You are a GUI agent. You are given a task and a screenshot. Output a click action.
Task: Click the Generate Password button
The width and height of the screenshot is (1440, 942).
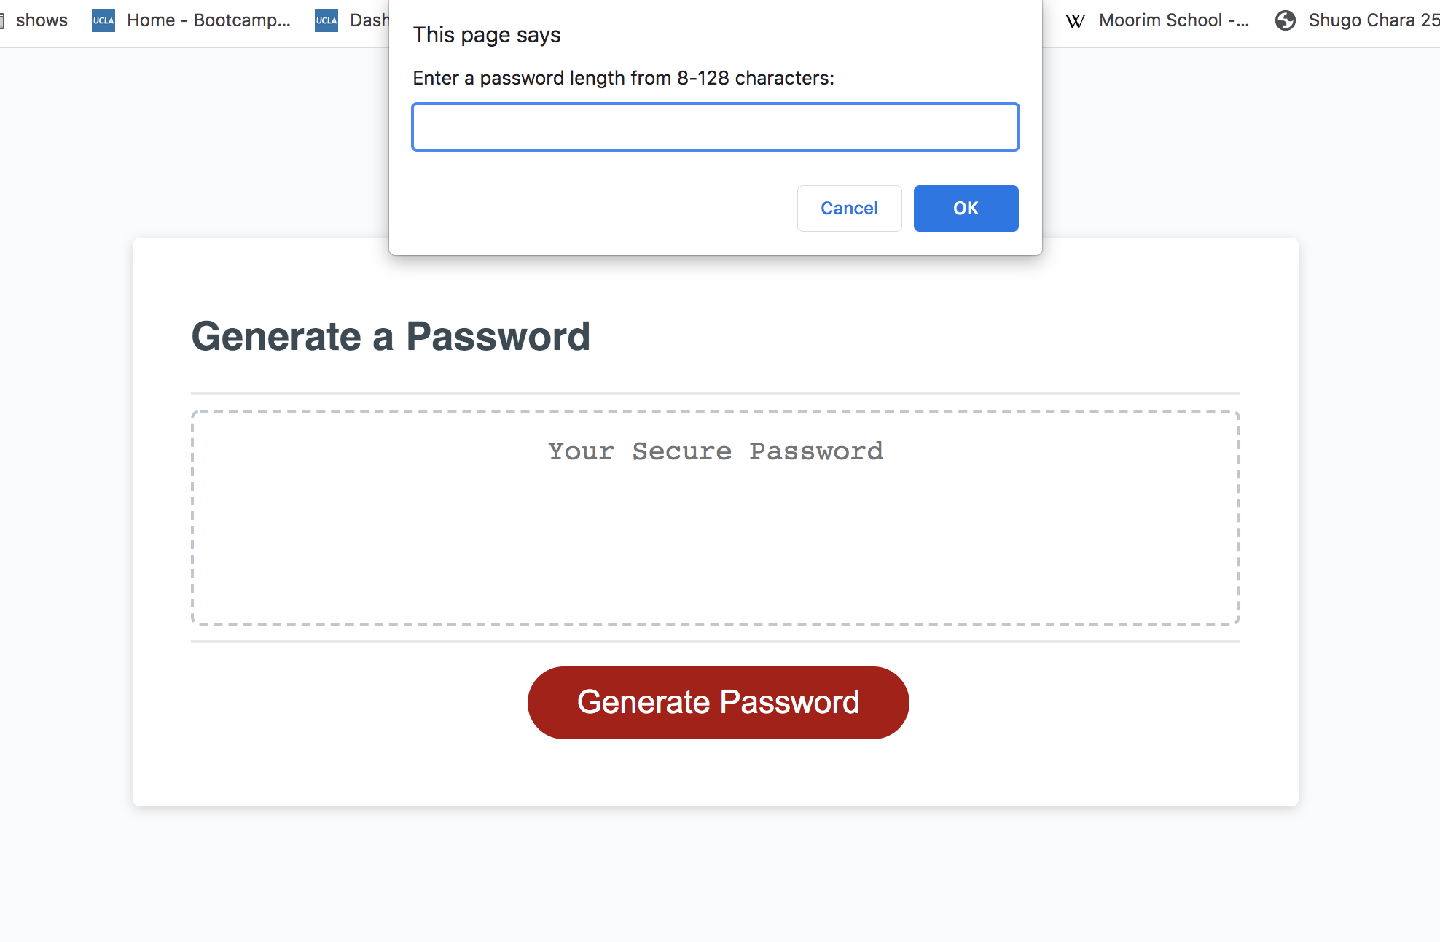(717, 702)
